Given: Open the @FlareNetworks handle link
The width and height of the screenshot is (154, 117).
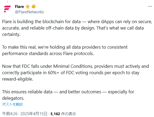Looking at the screenshot, I should pyautogui.click(x=29, y=12).
